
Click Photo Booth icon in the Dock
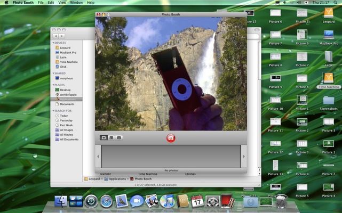[228, 201]
